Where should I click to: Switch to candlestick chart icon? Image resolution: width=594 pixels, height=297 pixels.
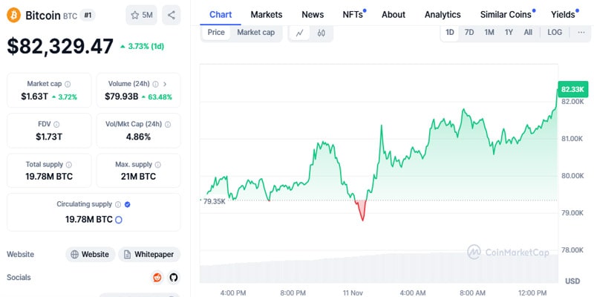(x=322, y=33)
